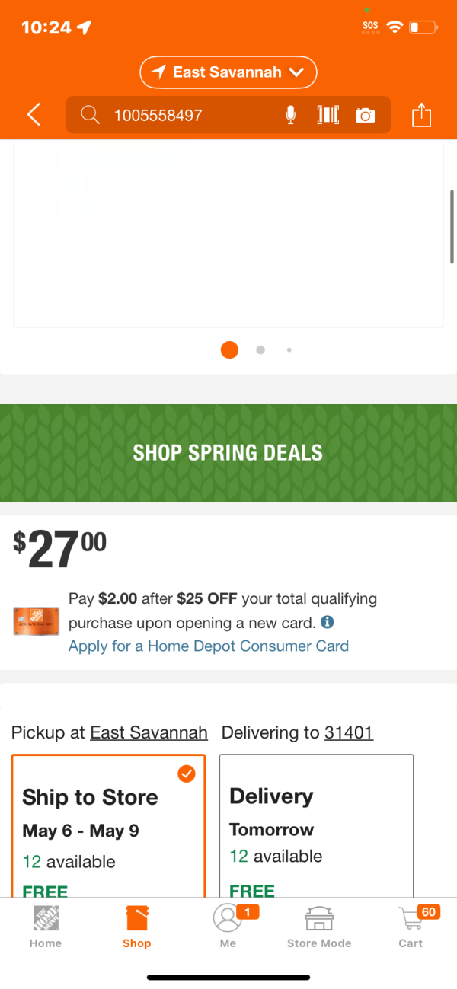
Task: Expand the East Savannah store selector
Action: [228, 72]
